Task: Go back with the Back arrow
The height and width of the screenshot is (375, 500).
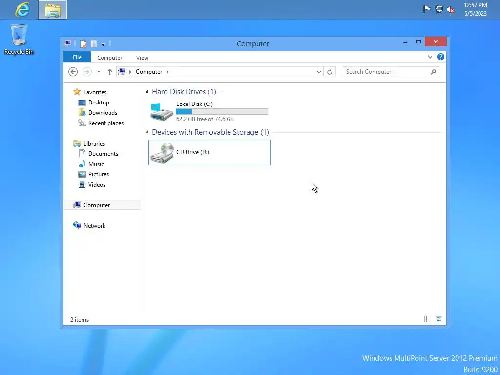Action: click(73, 72)
